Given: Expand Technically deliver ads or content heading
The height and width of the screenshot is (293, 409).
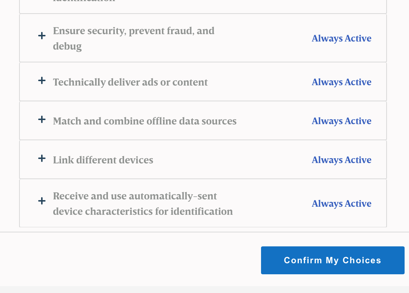Looking at the screenshot, I should point(130,82).
